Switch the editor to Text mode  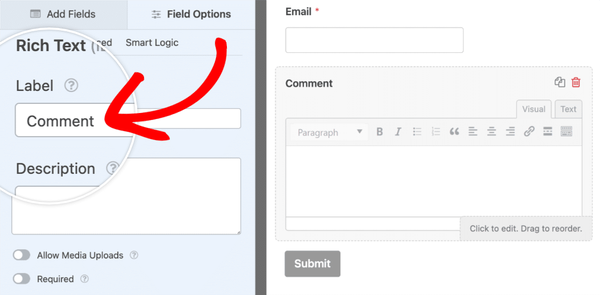pos(568,109)
